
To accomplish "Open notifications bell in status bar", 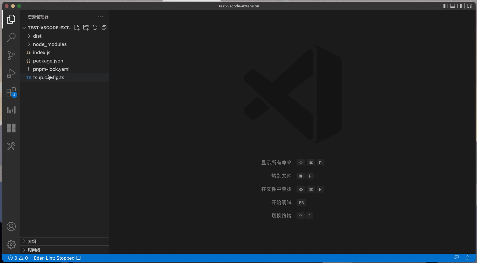I will pos(467,258).
